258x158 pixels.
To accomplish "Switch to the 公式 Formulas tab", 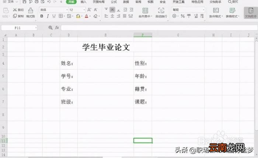I will click(x=114, y=1).
